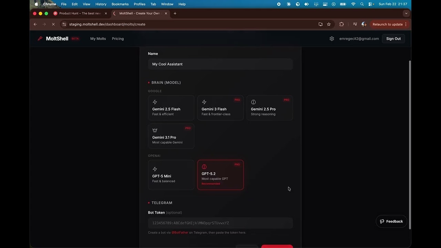
Task: Select the Gemini 2.5 Flash model card
Action: point(171,108)
